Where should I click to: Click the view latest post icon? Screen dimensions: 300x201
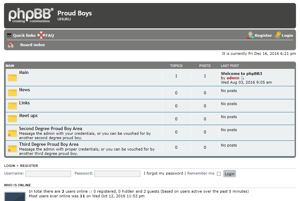pyautogui.click(x=242, y=78)
